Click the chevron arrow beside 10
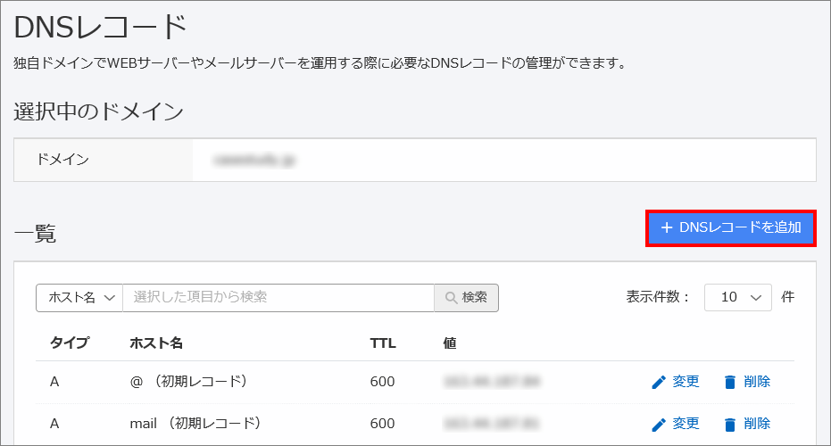831x446 pixels. click(756, 298)
